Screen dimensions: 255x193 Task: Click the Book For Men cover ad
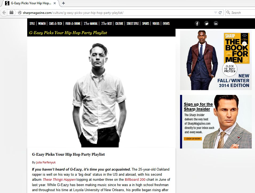click(x=237, y=48)
